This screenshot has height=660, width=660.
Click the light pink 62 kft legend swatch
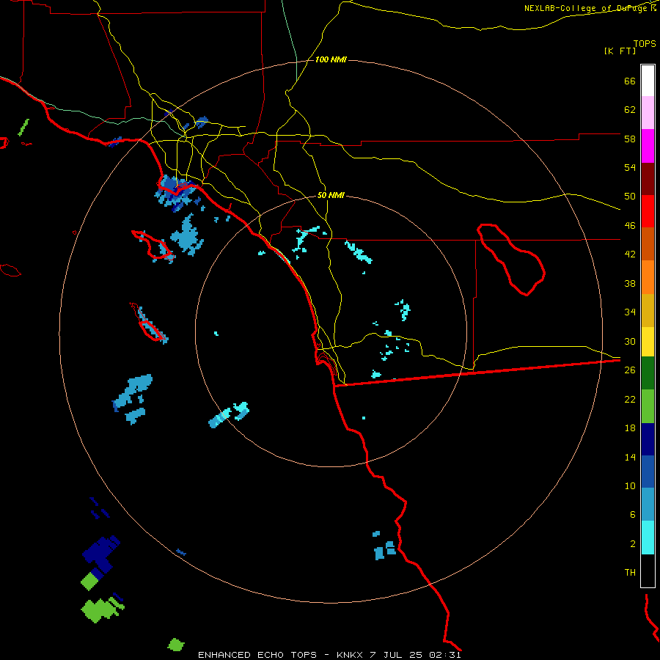point(648,113)
